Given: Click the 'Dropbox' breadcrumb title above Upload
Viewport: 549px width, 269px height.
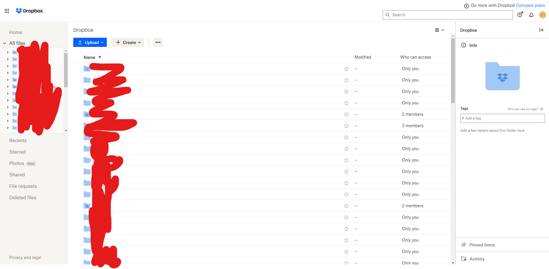Looking at the screenshot, I should coord(83,30).
